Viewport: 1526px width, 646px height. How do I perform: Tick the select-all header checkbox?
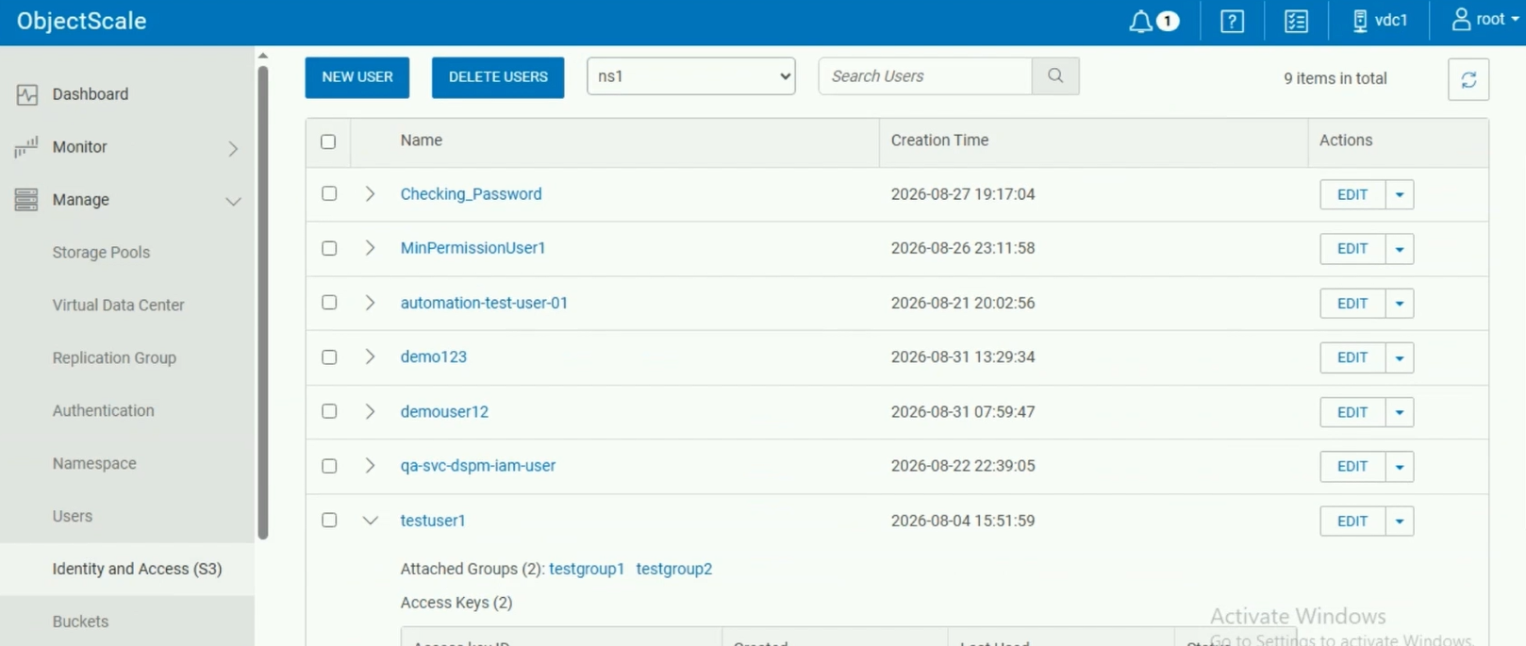point(328,141)
